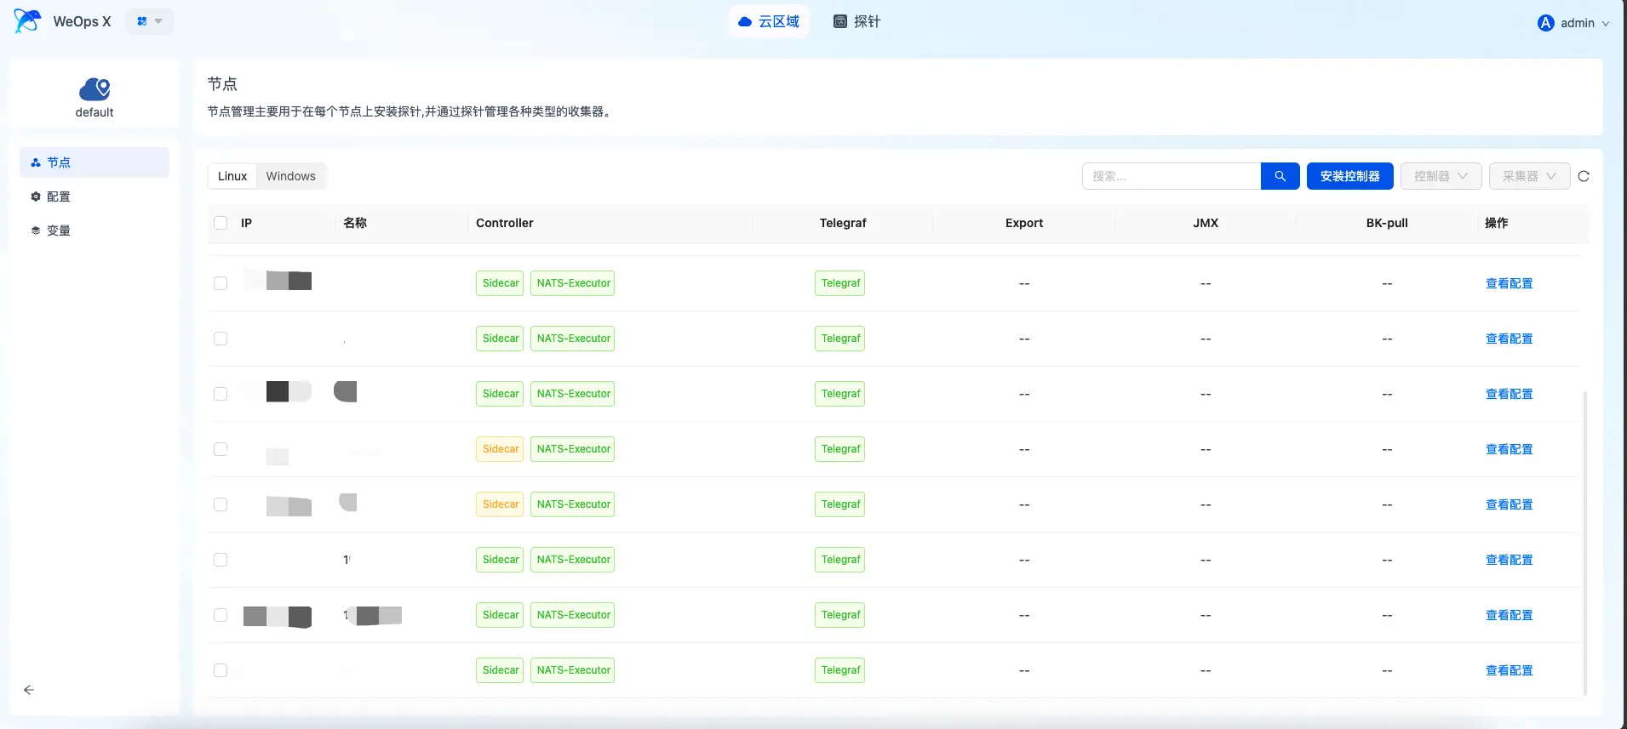The width and height of the screenshot is (1627, 729).
Task: Open 变量 in the sidebar
Action: [95, 231]
